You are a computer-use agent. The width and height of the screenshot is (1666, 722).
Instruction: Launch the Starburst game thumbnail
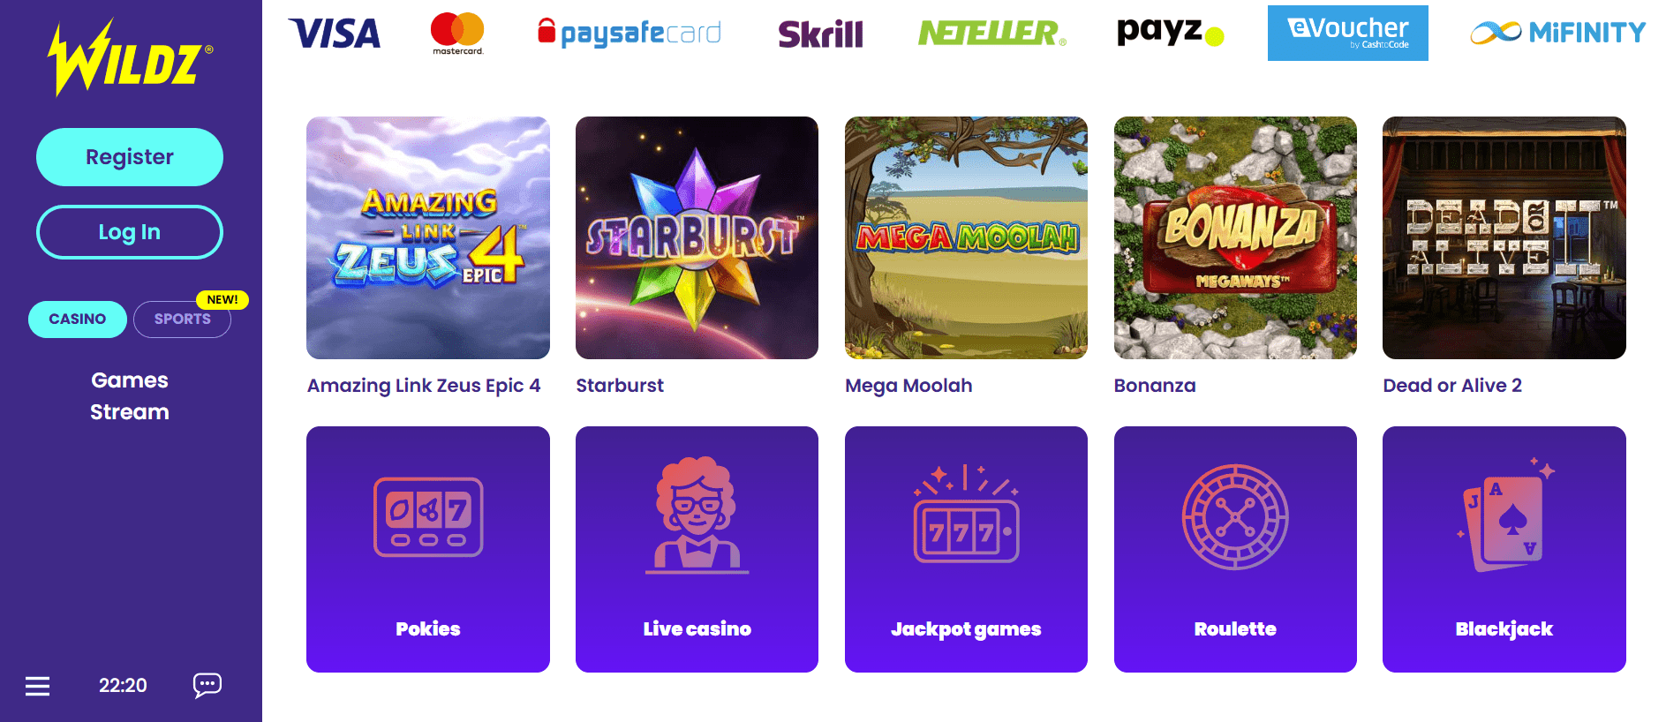(x=697, y=237)
